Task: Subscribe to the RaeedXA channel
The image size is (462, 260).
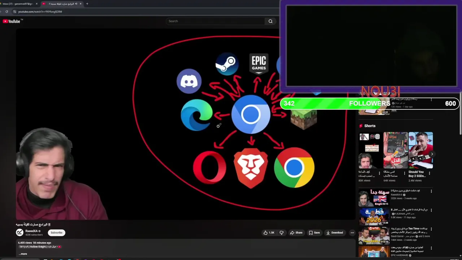Action: click(x=56, y=233)
